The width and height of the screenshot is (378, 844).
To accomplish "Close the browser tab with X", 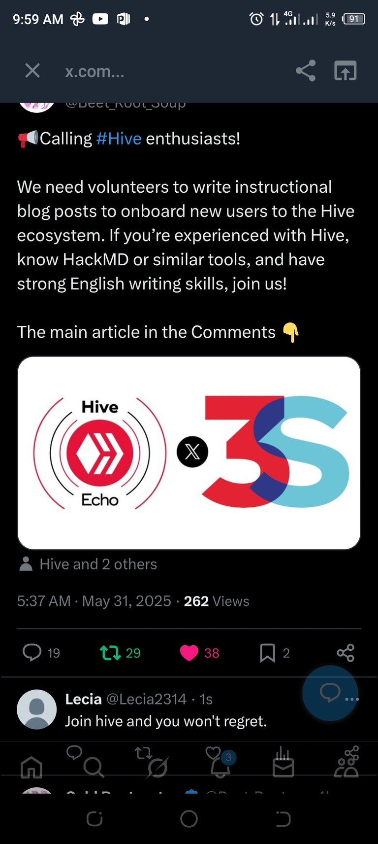I will pyautogui.click(x=32, y=70).
